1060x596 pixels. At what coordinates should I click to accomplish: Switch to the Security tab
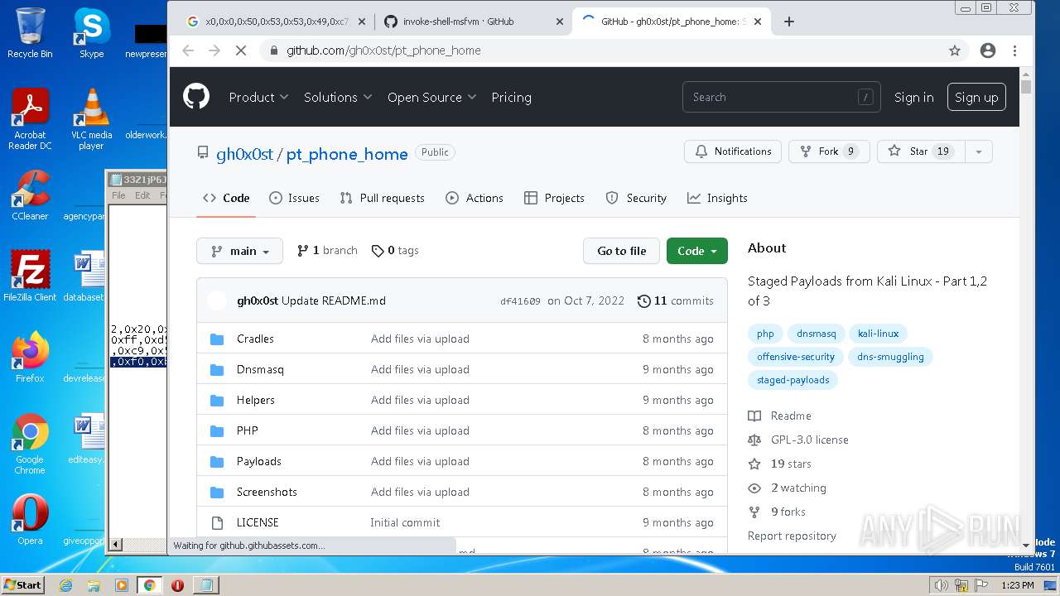[x=636, y=198]
